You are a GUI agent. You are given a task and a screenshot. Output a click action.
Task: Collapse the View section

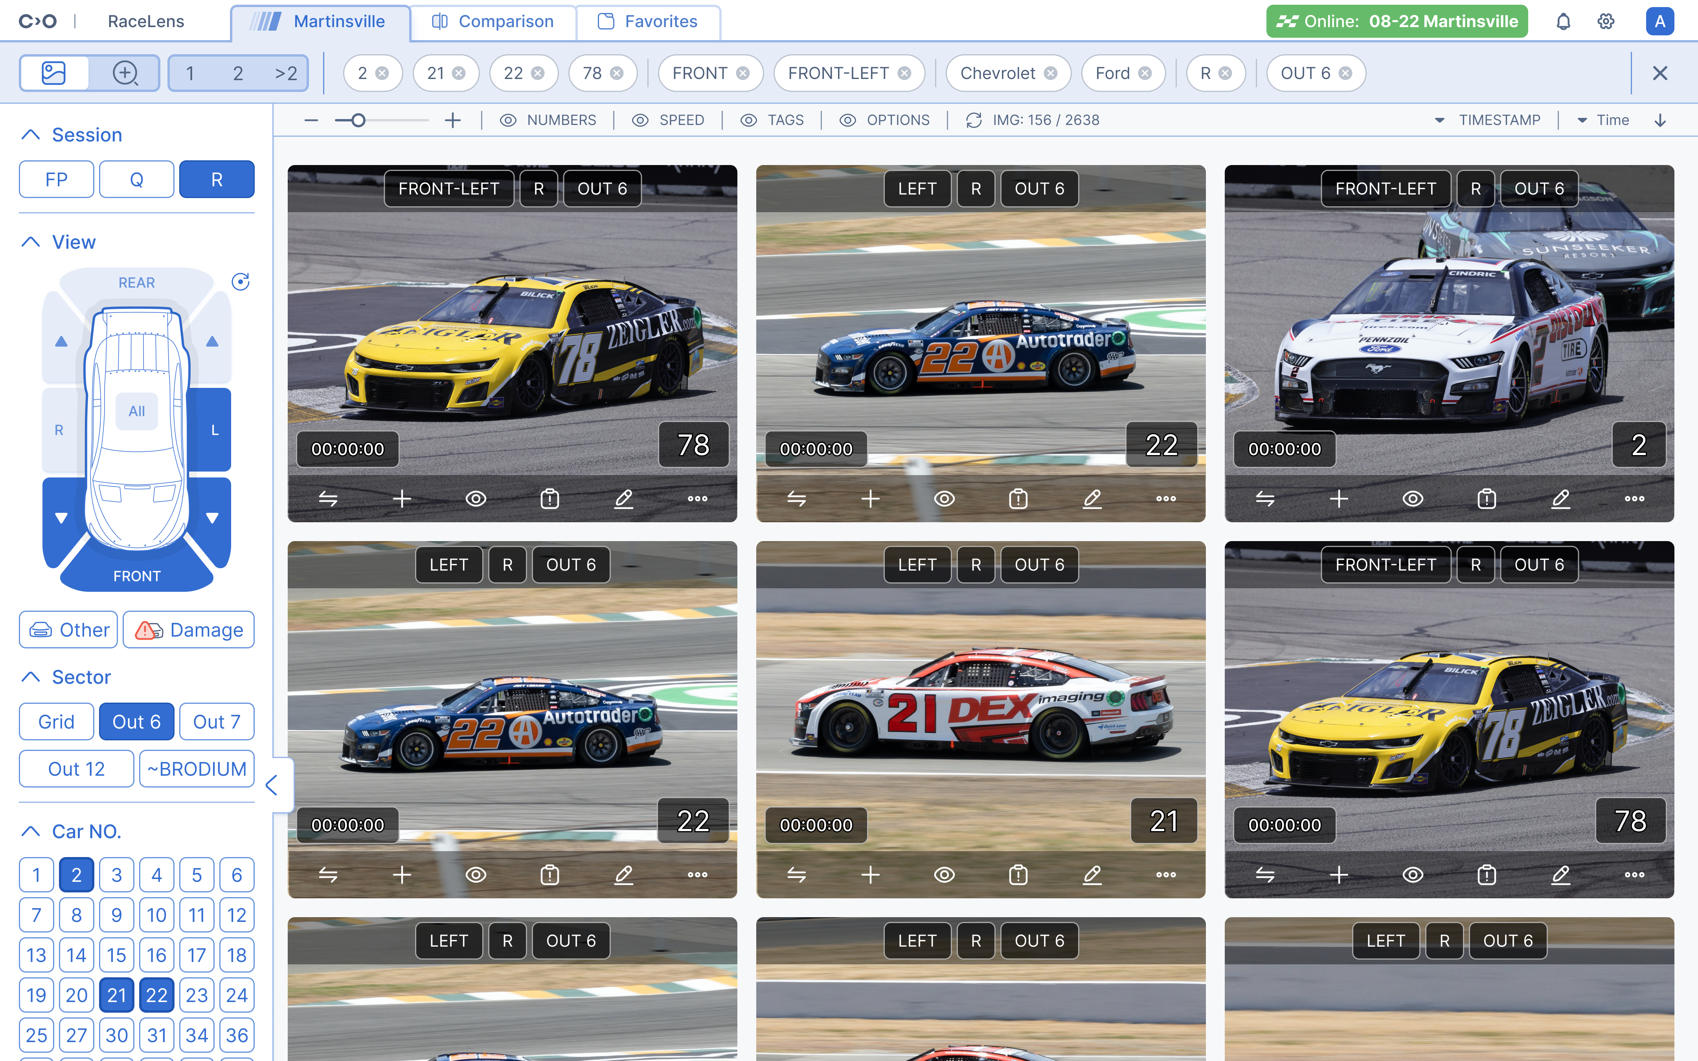click(31, 242)
